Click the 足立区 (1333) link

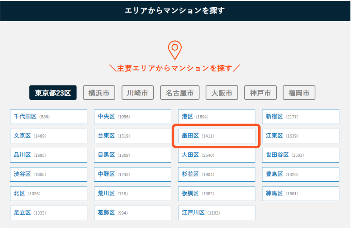pos(49,213)
